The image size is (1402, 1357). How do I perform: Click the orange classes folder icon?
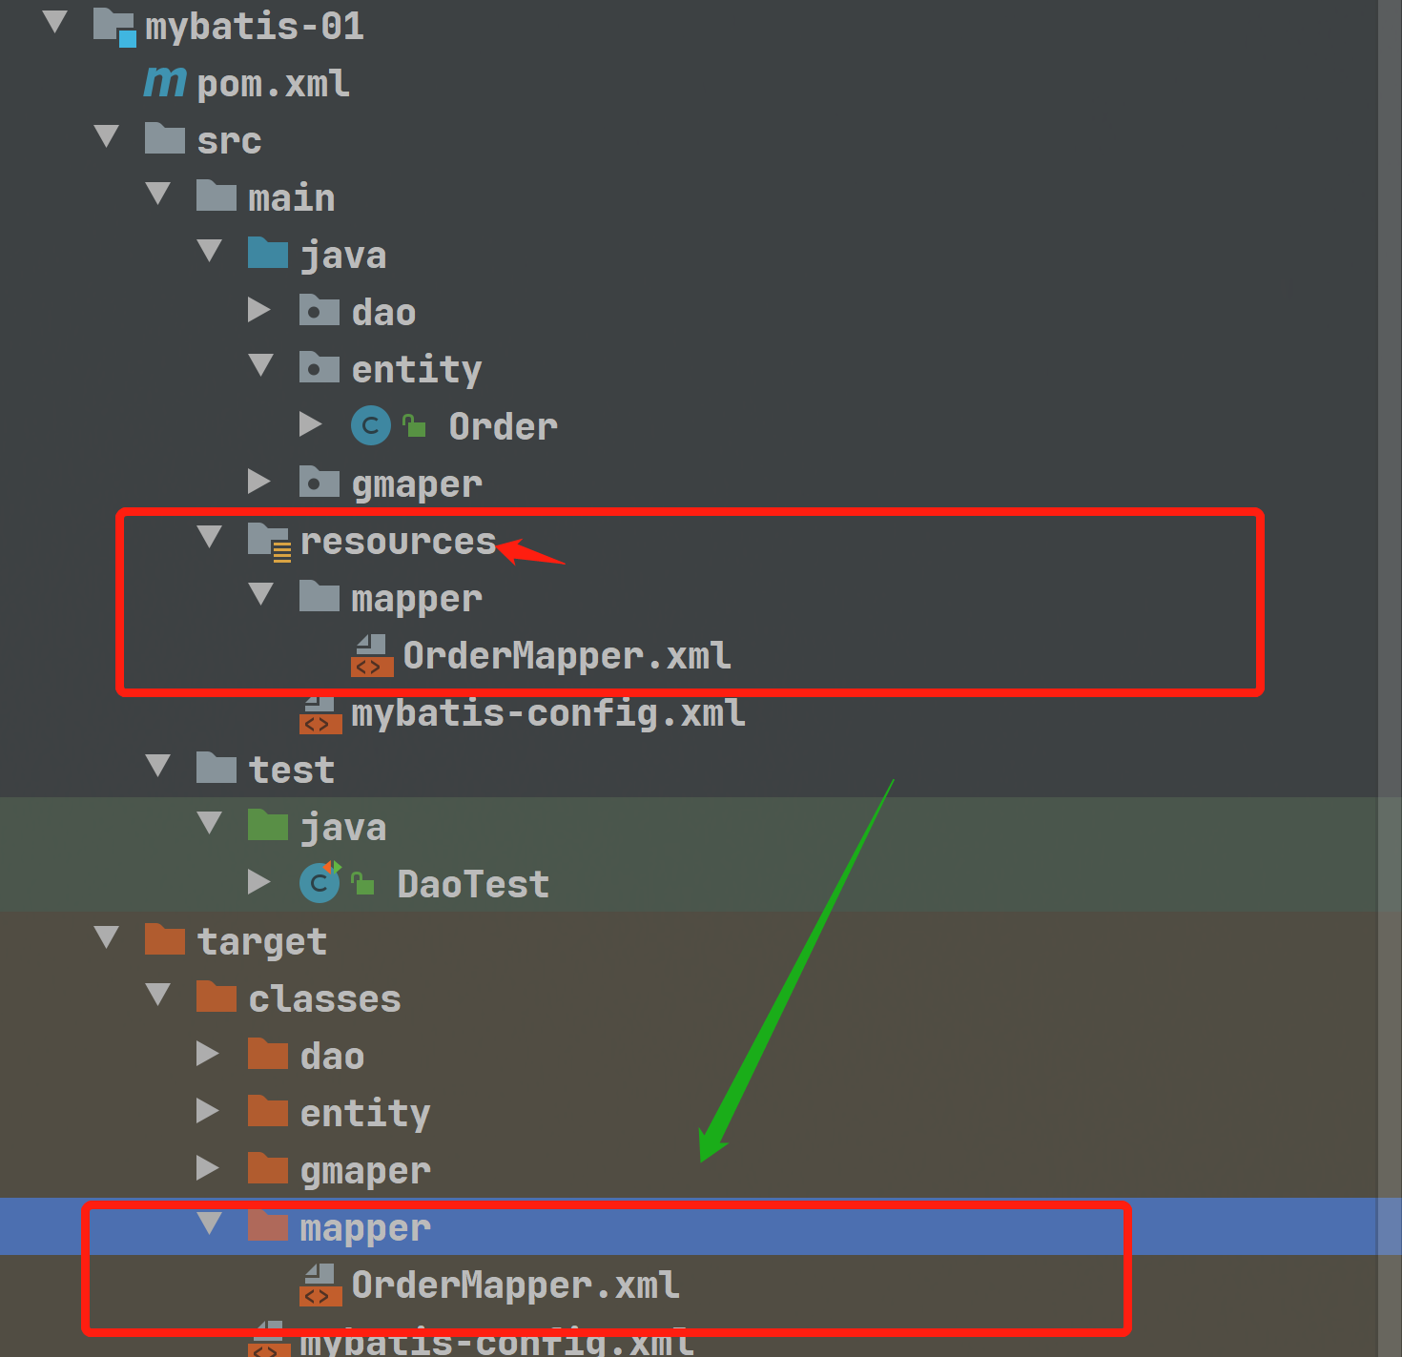click(216, 997)
